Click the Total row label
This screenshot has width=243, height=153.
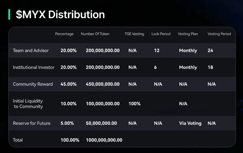(x=18, y=140)
